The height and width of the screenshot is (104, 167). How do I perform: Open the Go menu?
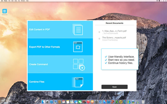pyautogui.click(x=19, y=1)
